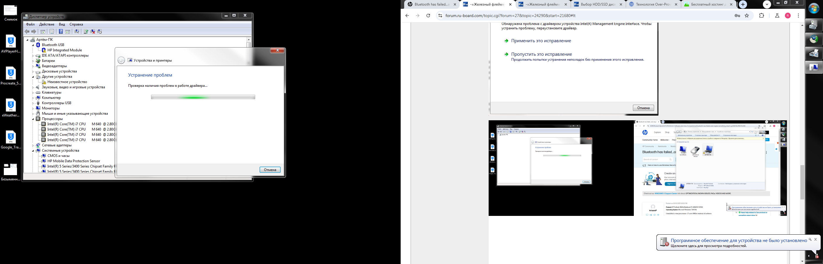Viewport: 823px width, 264px height.
Task: Expand the Видеоадаптеры tree node
Action: [33, 66]
